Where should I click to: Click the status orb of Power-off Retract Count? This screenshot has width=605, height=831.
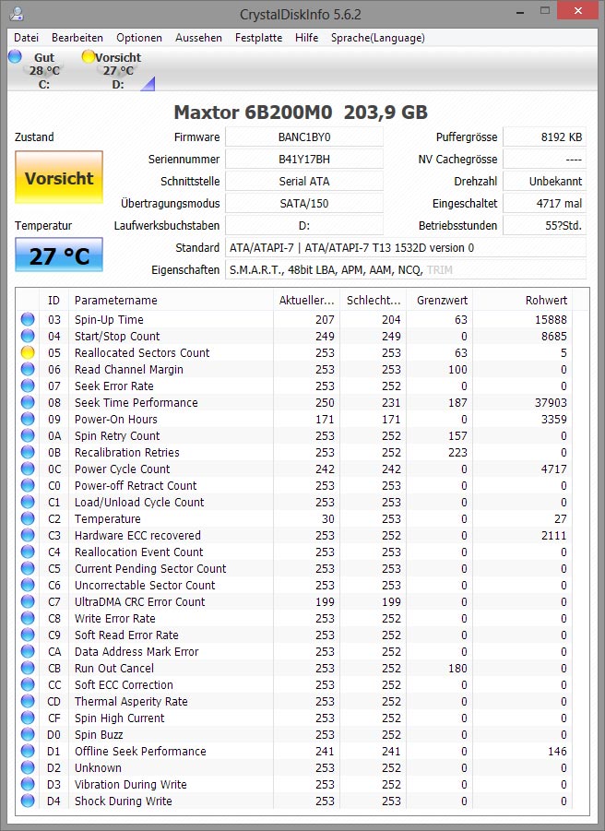(28, 485)
